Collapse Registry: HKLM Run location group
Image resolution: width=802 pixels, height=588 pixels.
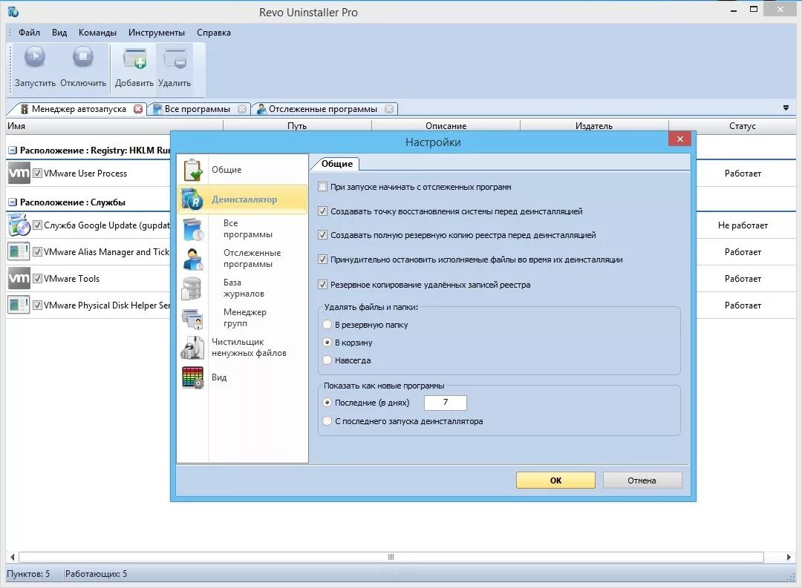click(13, 151)
